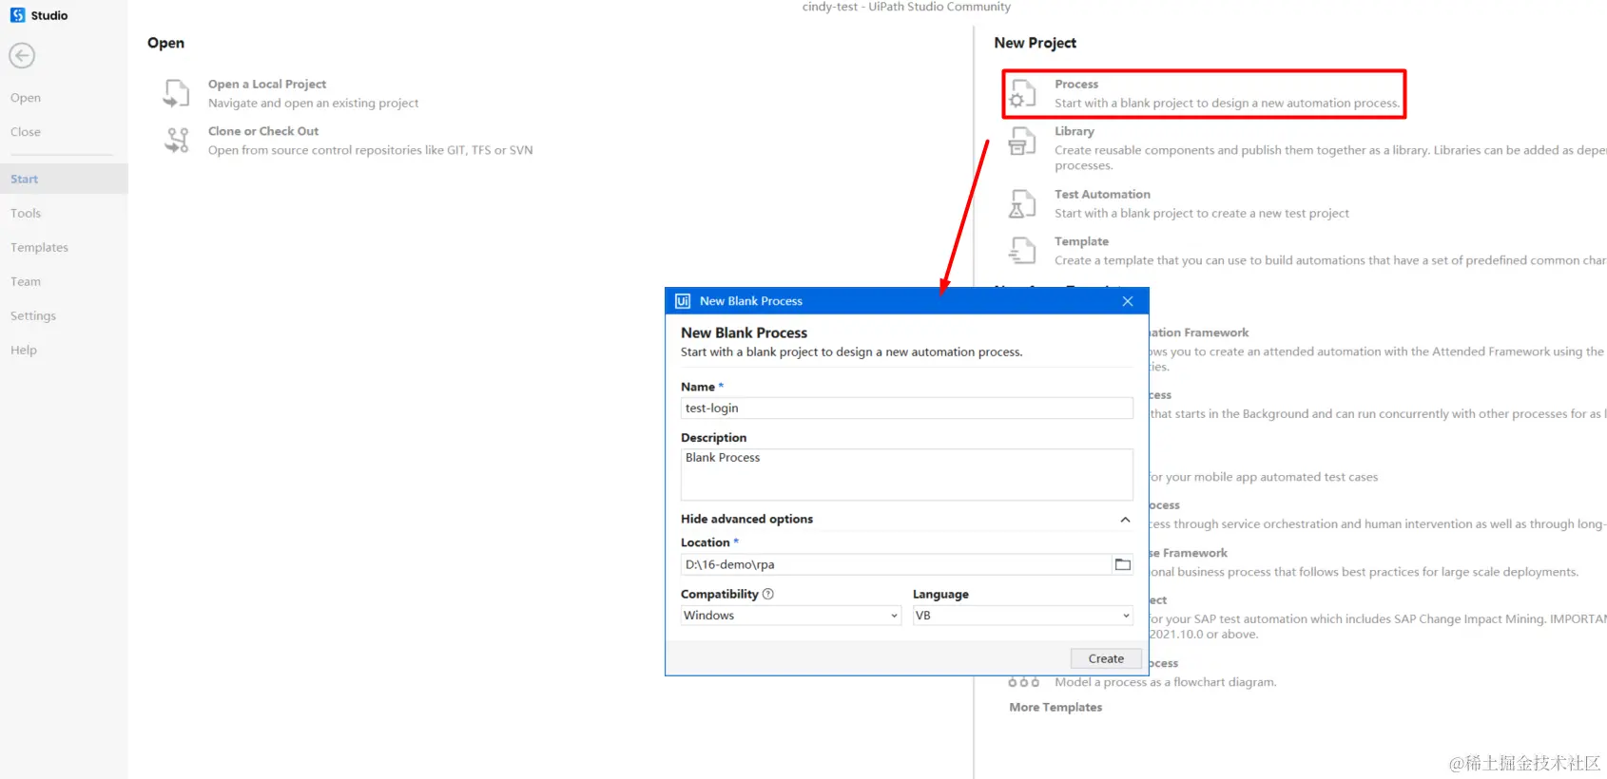Image resolution: width=1607 pixels, height=779 pixels.
Task: Click the UiPath icon in dialog title
Action: tap(683, 301)
